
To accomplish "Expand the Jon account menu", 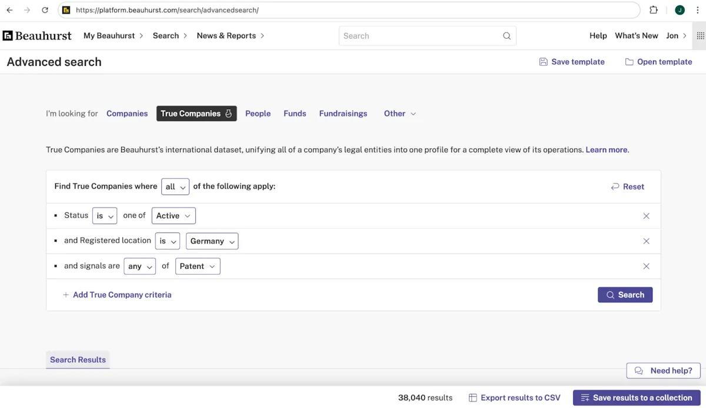I will [x=676, y=36].
